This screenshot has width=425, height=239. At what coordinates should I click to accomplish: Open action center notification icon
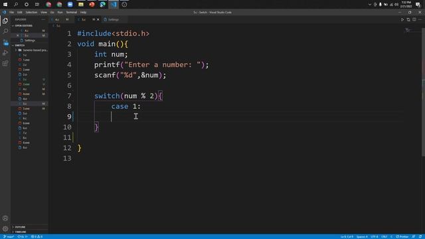418,5
